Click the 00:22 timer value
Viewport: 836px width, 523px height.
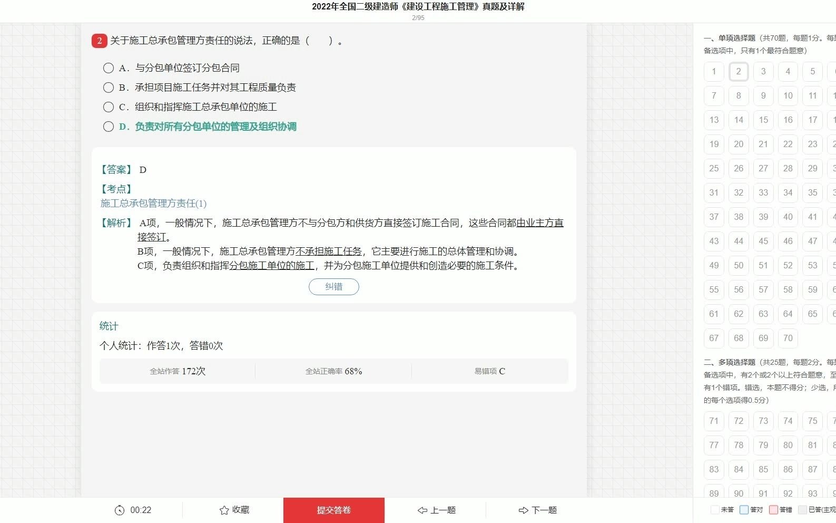coord(141,510)
